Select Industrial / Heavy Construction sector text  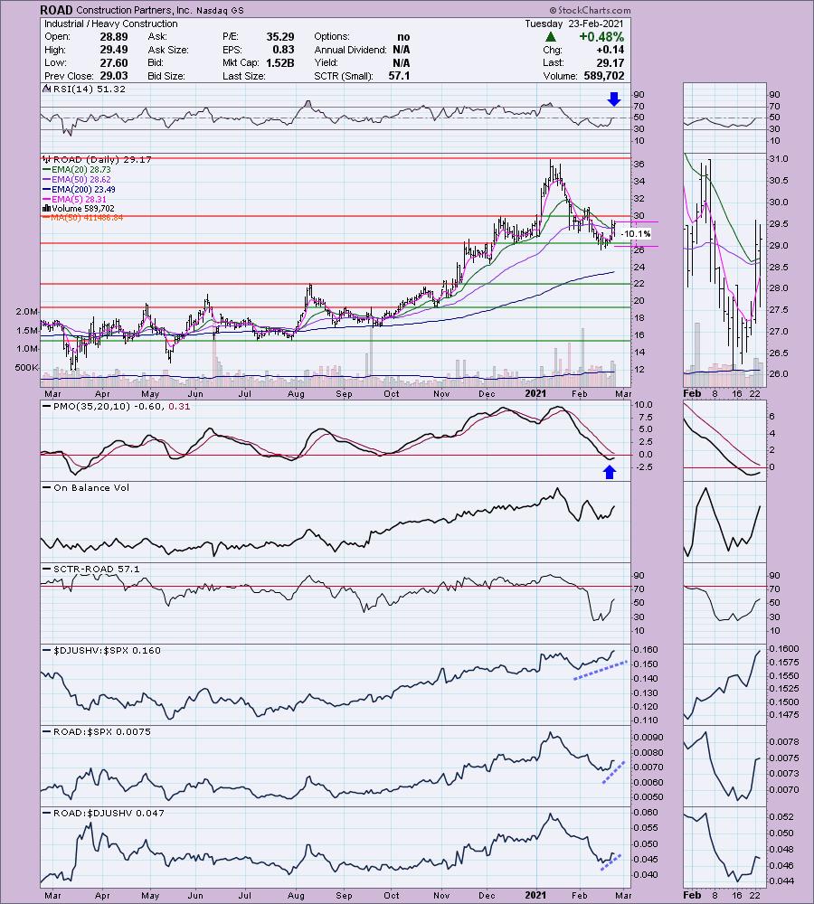coord(110,24)
